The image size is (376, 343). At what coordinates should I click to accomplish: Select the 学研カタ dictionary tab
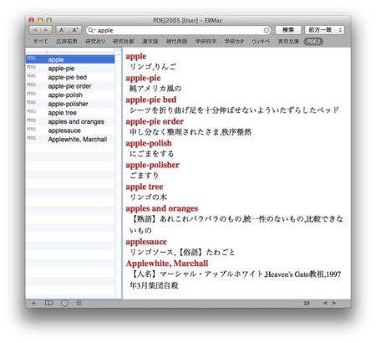(x=235, y=42)
